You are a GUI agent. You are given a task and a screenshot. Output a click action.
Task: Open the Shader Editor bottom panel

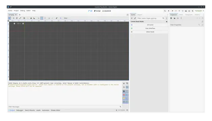click(x=55, y=110)
